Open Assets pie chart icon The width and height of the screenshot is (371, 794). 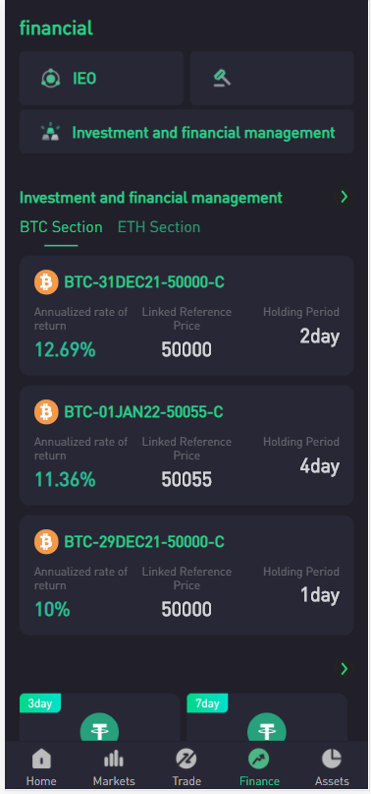(x=332, y=759)
